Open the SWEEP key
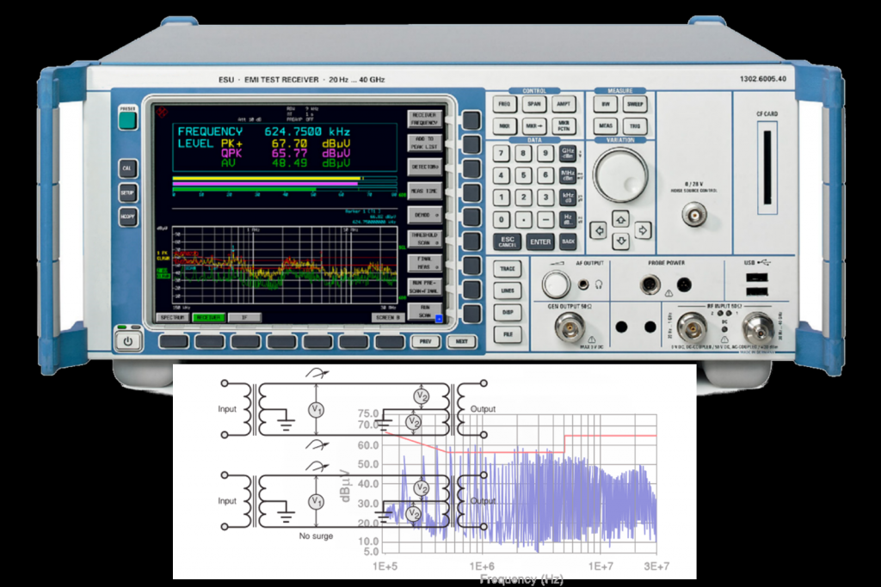 [635, 104]
